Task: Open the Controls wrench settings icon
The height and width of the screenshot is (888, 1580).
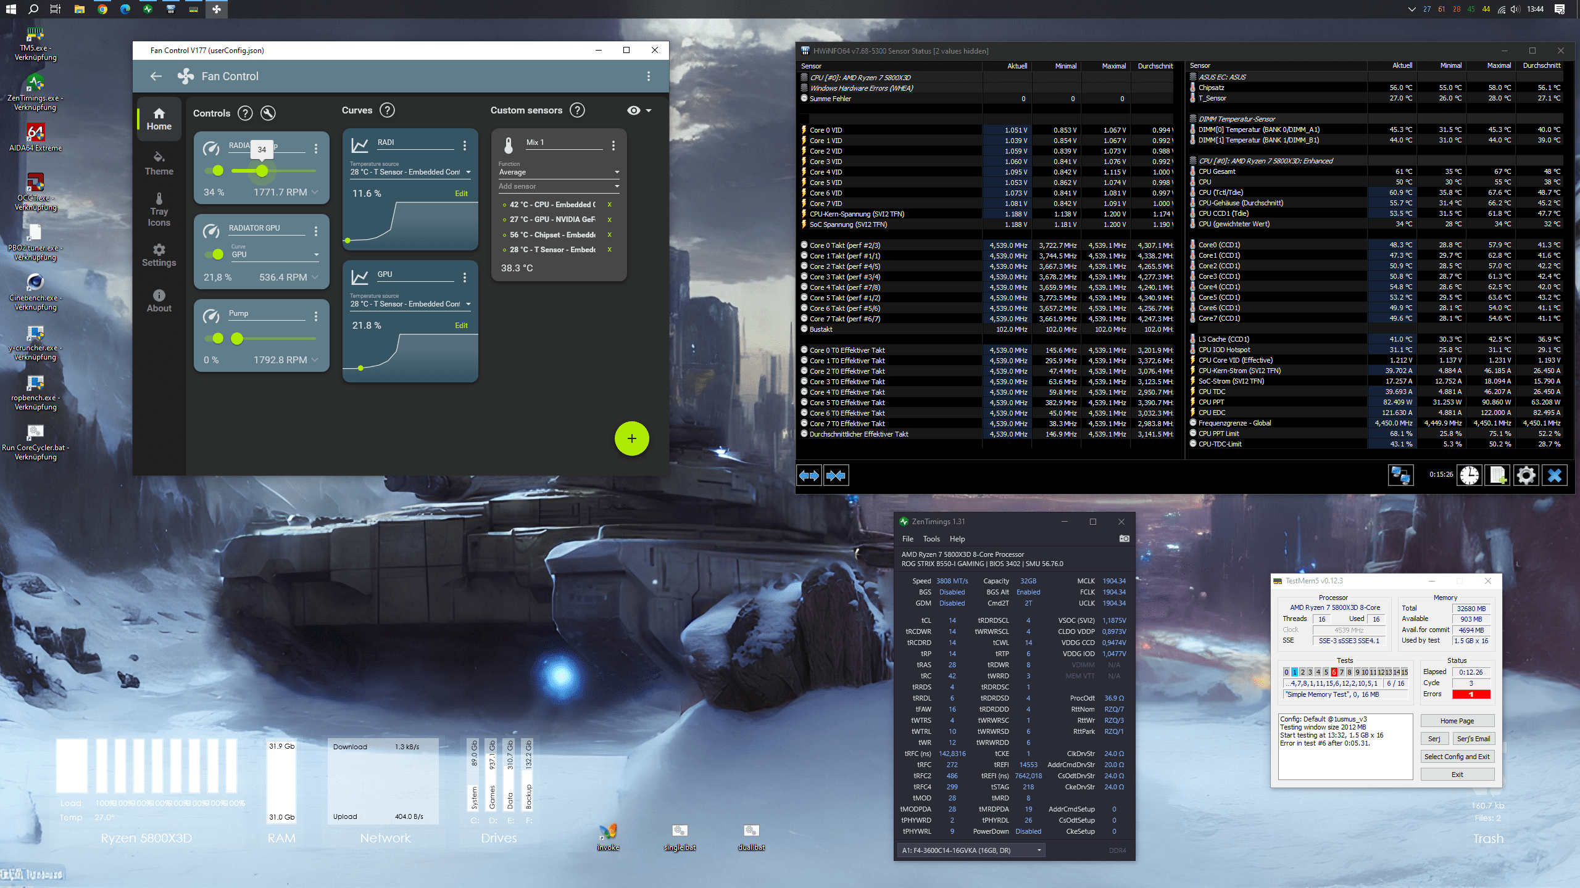Action: (x=268, y=113)
